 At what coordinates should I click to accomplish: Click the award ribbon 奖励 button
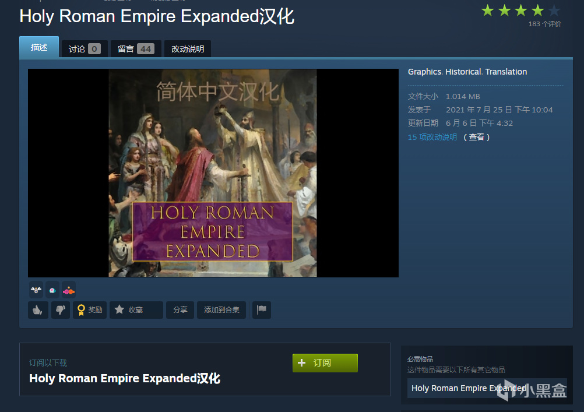click(x=90, y=310)
